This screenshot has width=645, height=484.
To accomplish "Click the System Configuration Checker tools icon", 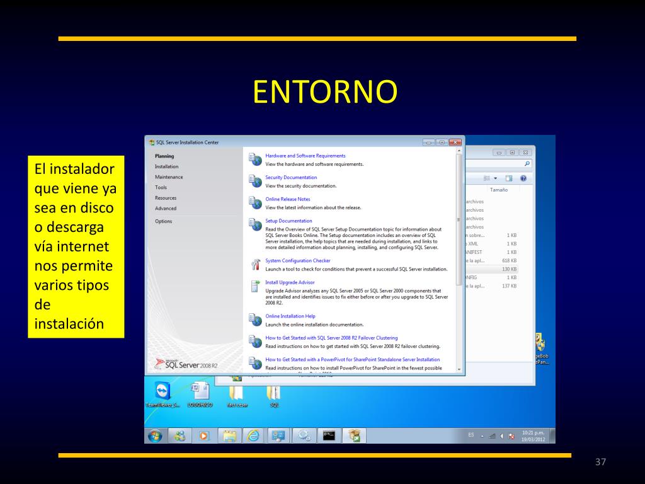I will click(255, 265).
